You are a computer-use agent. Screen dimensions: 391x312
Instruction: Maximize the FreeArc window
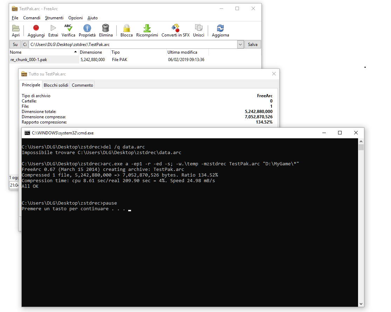[237, 8]
